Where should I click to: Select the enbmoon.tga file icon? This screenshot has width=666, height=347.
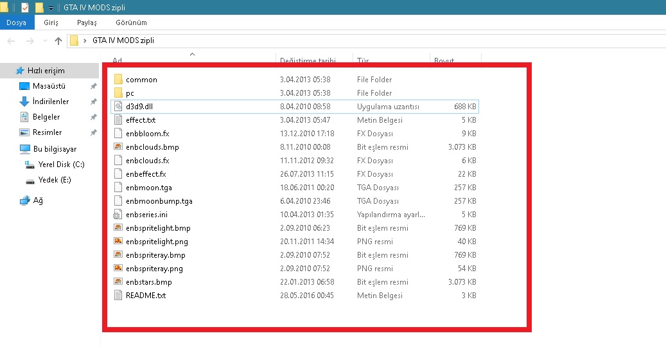(119, 188)
